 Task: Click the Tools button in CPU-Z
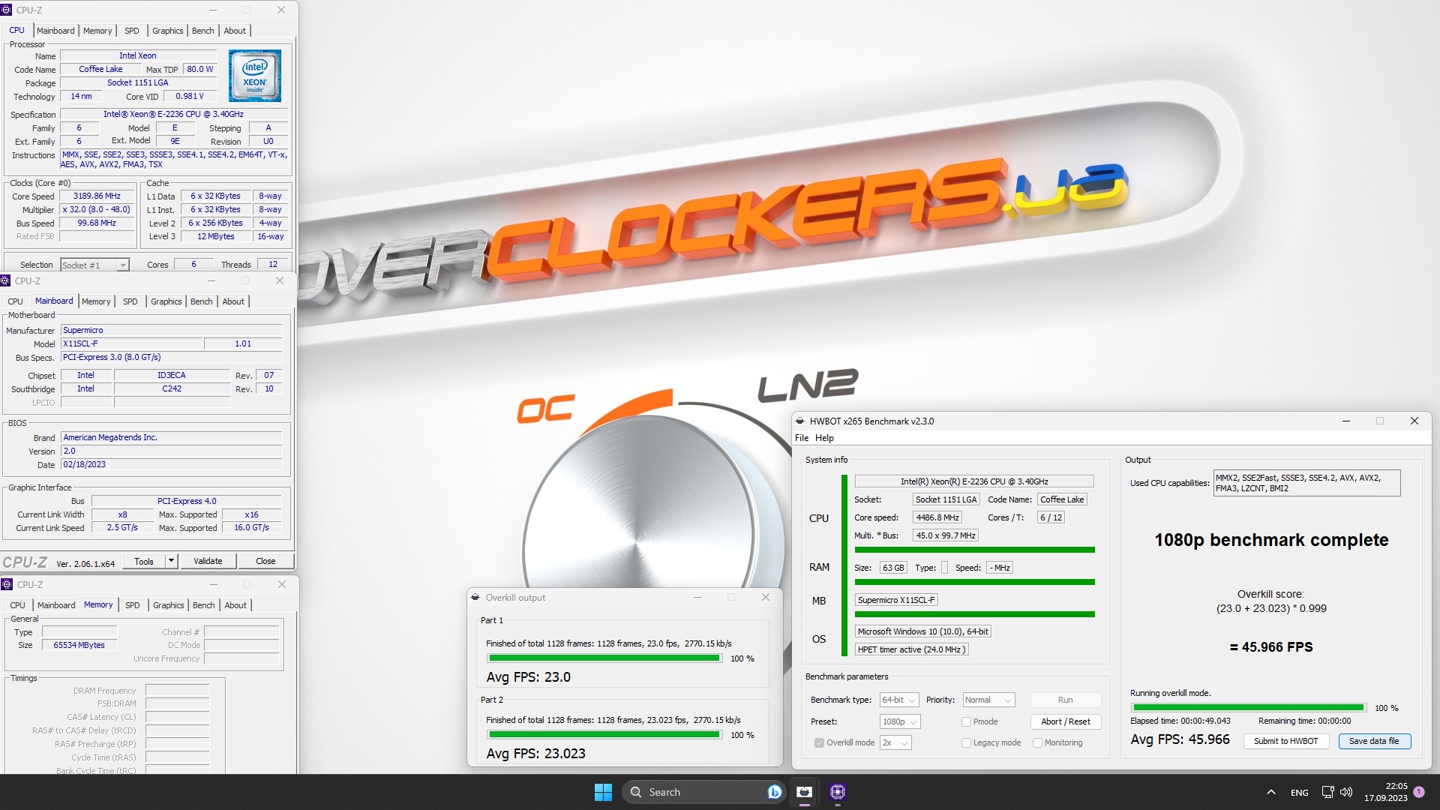coord(144,561)
